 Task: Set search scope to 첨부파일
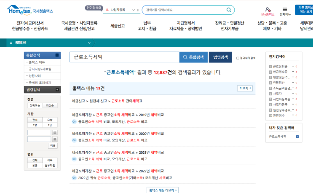click(50, 166)
